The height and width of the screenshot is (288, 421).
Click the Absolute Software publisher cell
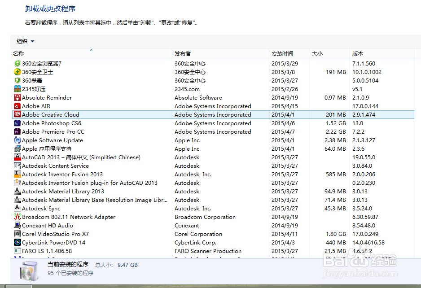point(198,98)
